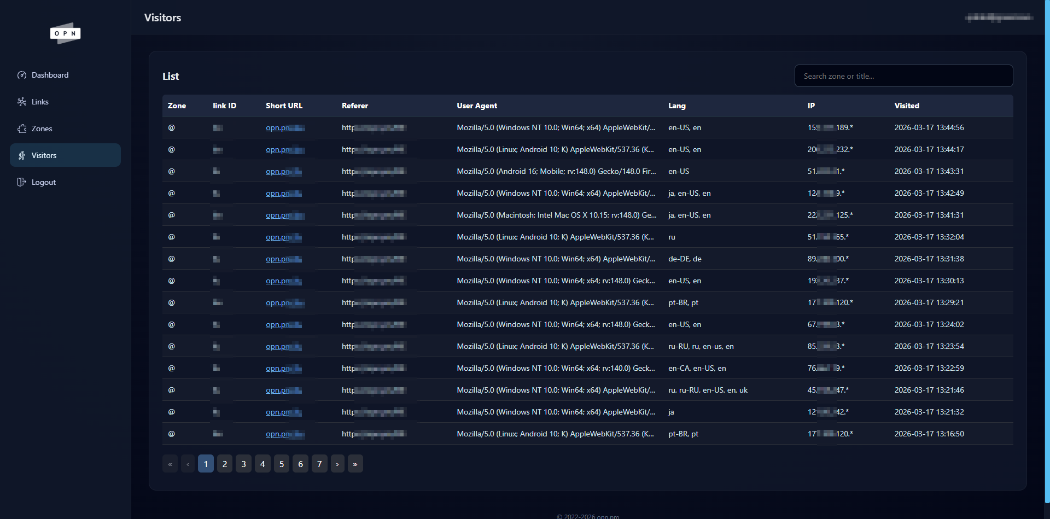Open short URL in 13:21:46 row
1050x519 pixels.
[x=284, y=390]
